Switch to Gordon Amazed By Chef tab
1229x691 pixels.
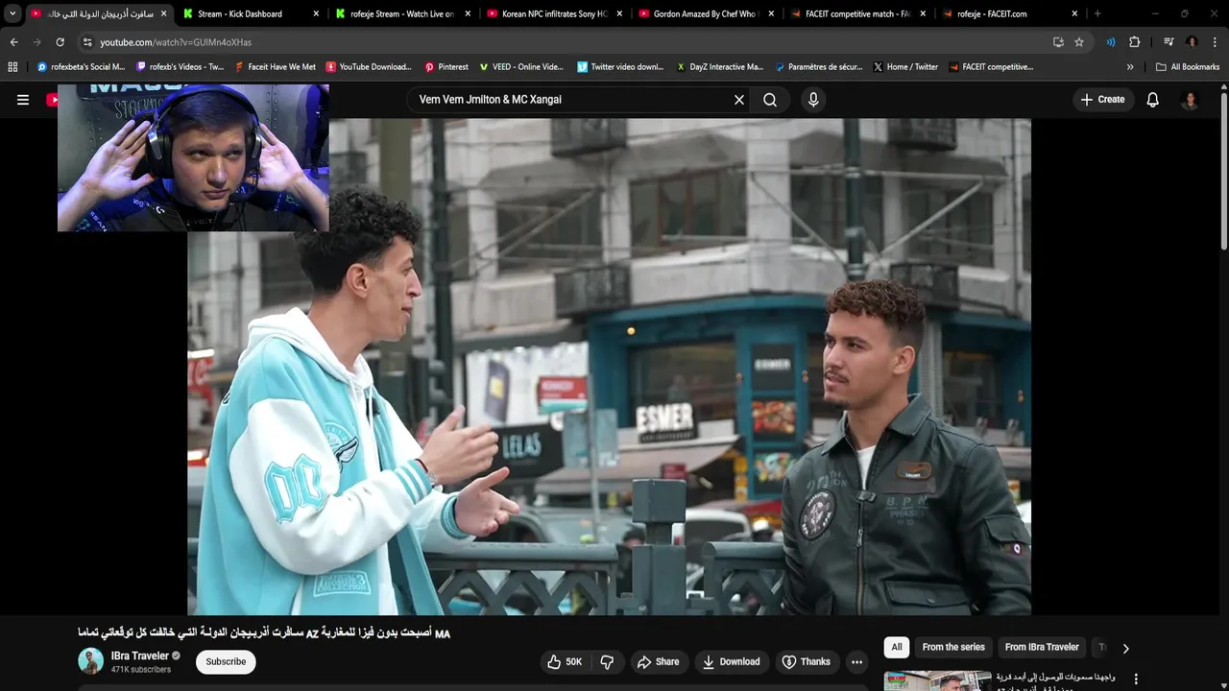707,13
